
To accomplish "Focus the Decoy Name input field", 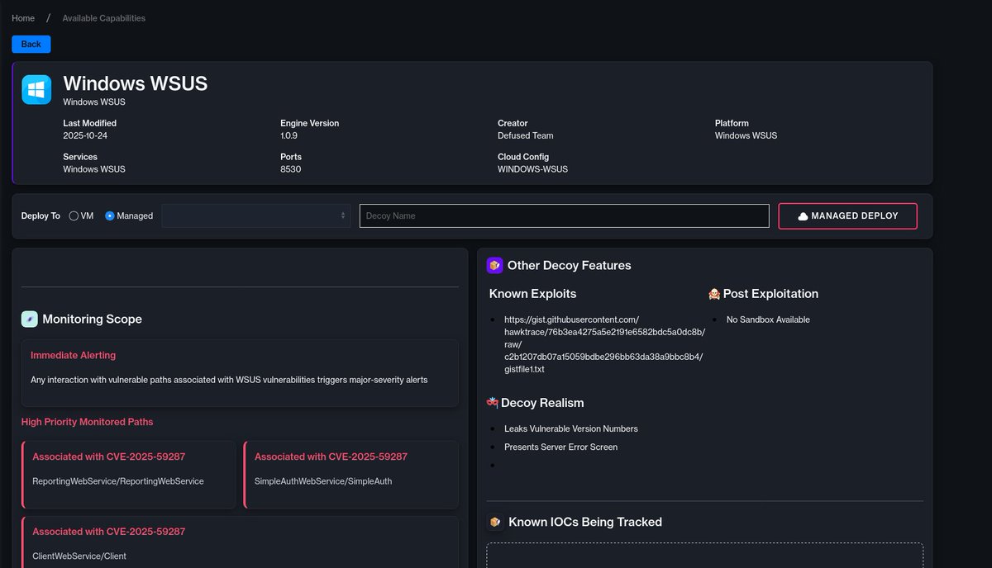I will [x=564, y=215].
